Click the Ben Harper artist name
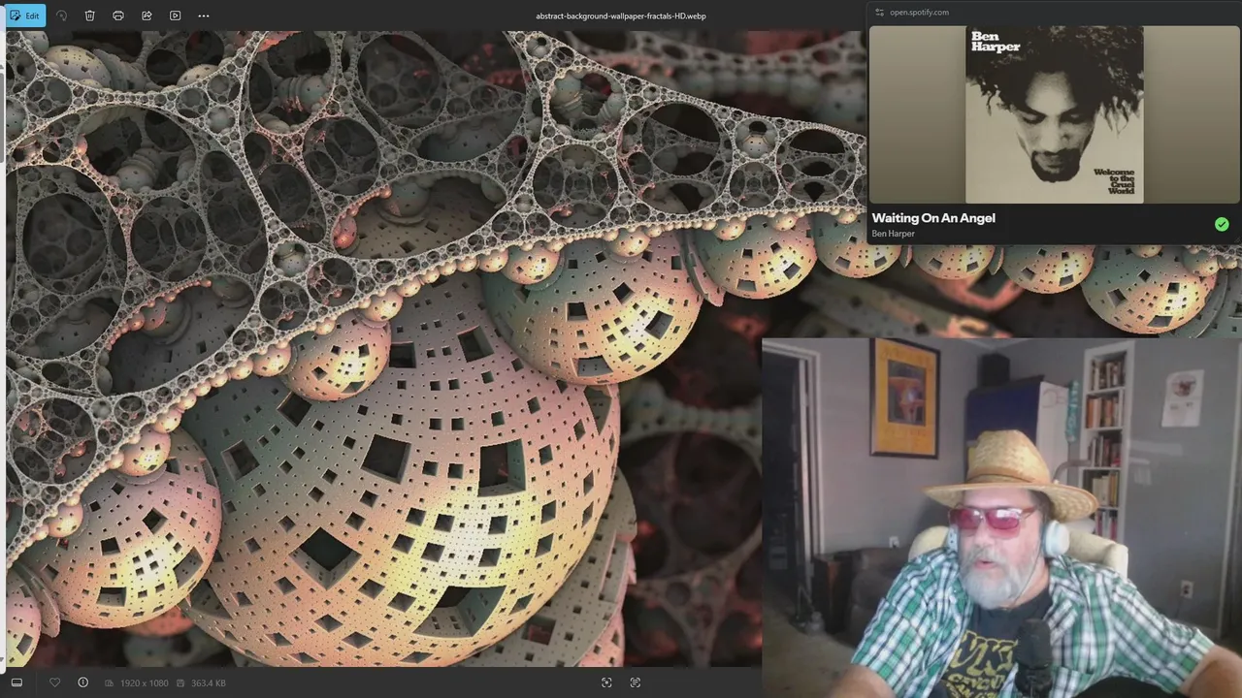Image resolution: width=1242 pixels, height=698 pixels. [893, 234]
